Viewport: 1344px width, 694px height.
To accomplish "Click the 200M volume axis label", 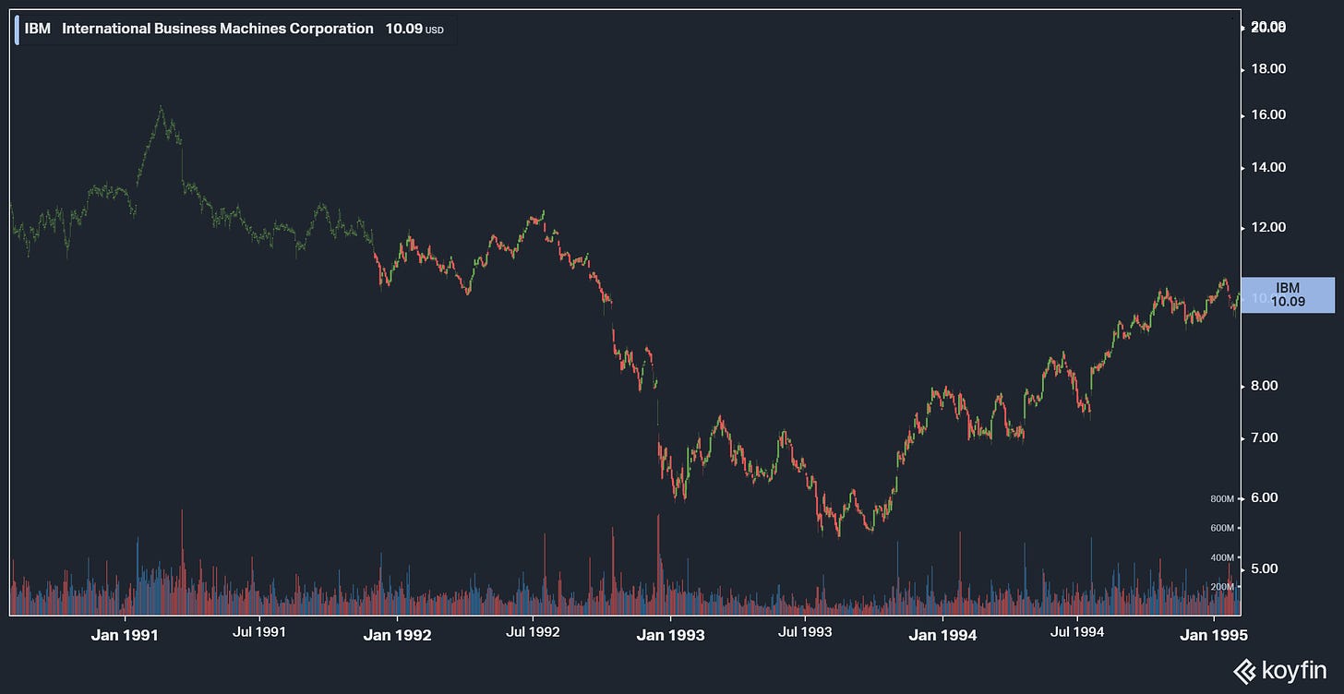I will pyautogui.click(x=1221, y=587).
